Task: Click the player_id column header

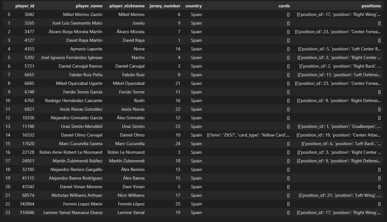Action: pyautogui.click(x=25, y=6)
